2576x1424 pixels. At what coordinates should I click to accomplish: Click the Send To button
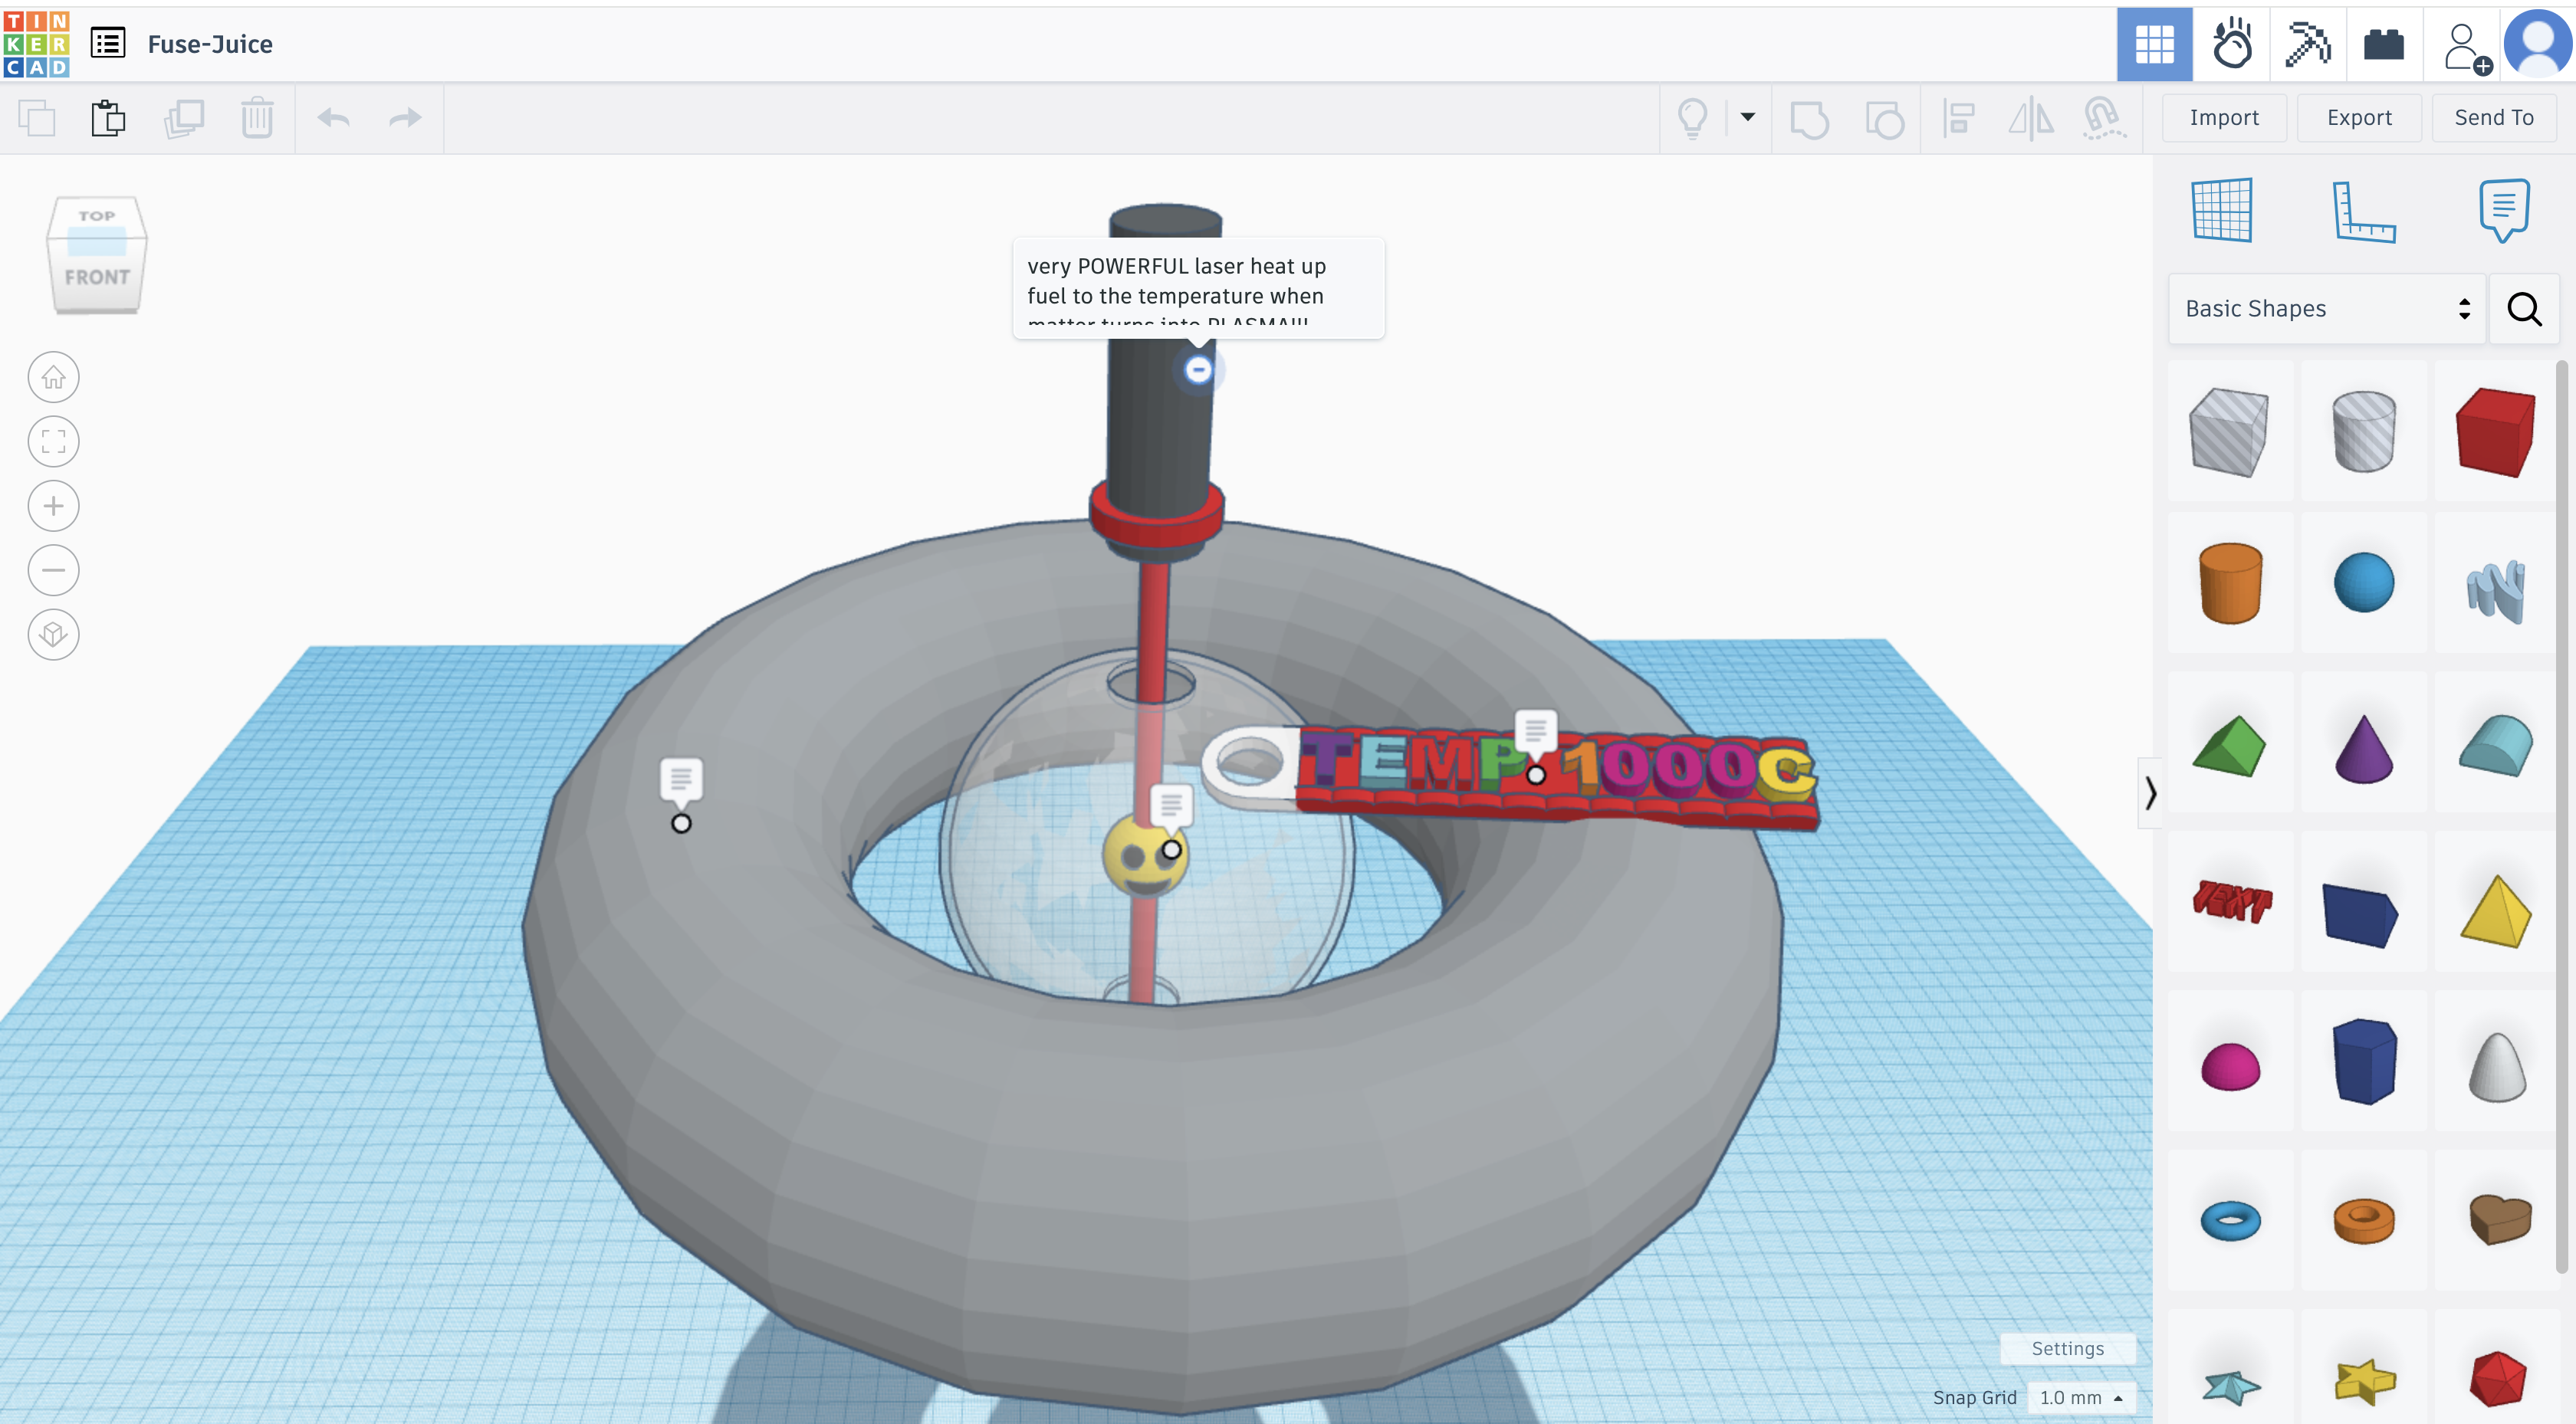pos(2493,116)
